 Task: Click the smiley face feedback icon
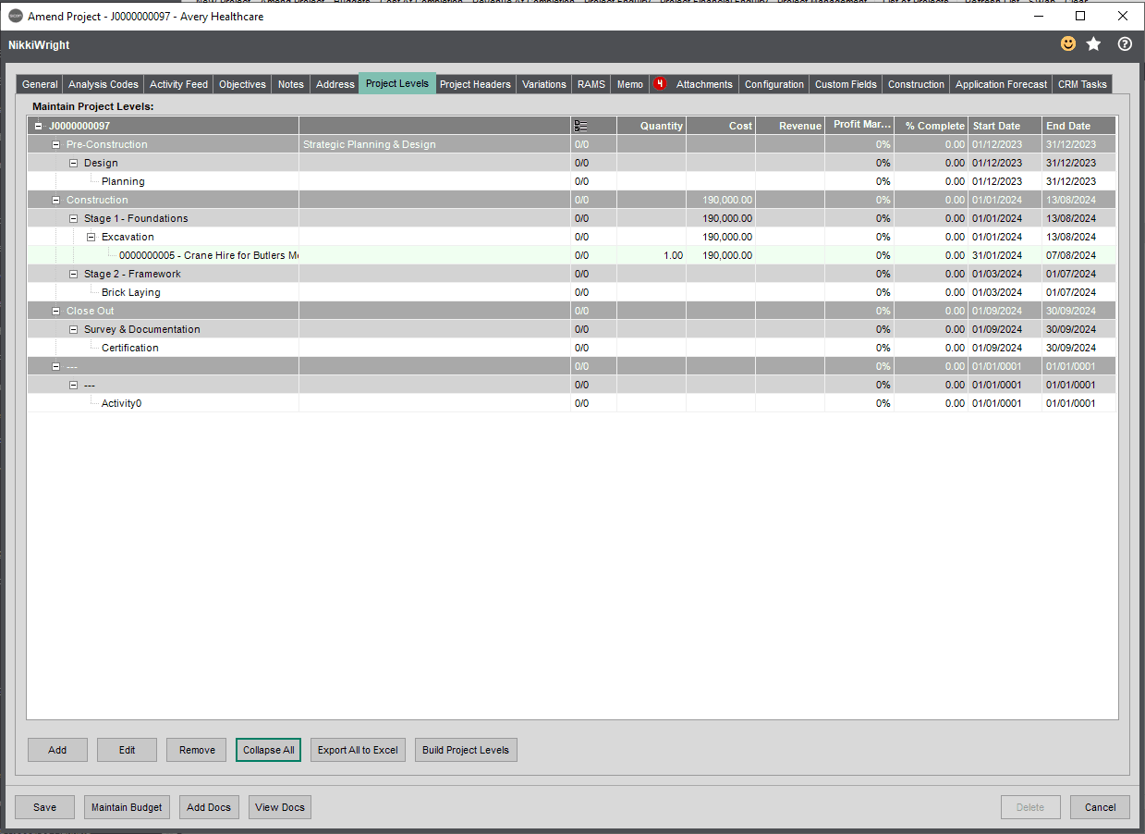coord(1068,43)
